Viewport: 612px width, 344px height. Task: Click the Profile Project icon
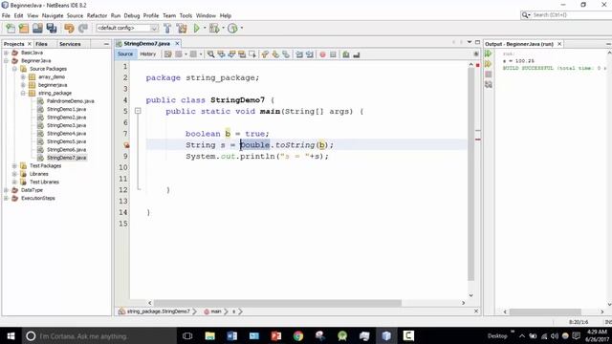232,28
